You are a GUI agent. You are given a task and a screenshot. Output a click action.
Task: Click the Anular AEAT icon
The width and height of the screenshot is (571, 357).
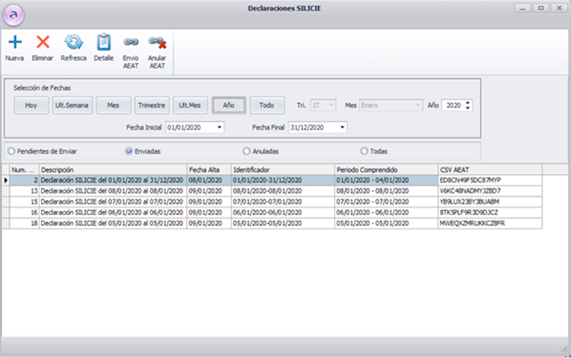click(x=157, y=42)
